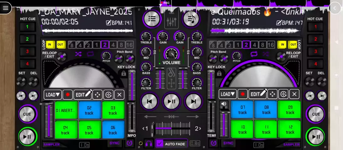Click center play/pause button
Image resolution: width=343 pixels, height=150 pixels.
click(171, 101)
